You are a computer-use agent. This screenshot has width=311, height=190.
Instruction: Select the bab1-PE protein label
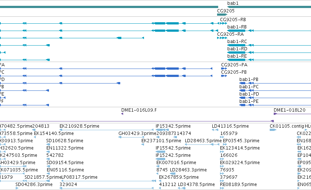coord(249,101)
